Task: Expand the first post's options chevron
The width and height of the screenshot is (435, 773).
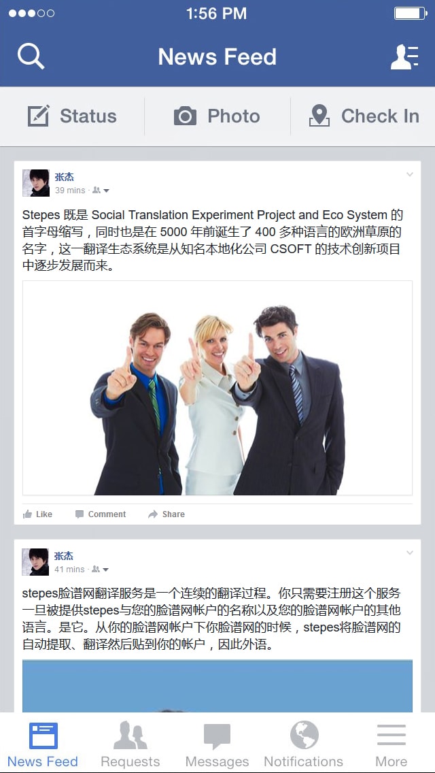Action: point(409,174)
